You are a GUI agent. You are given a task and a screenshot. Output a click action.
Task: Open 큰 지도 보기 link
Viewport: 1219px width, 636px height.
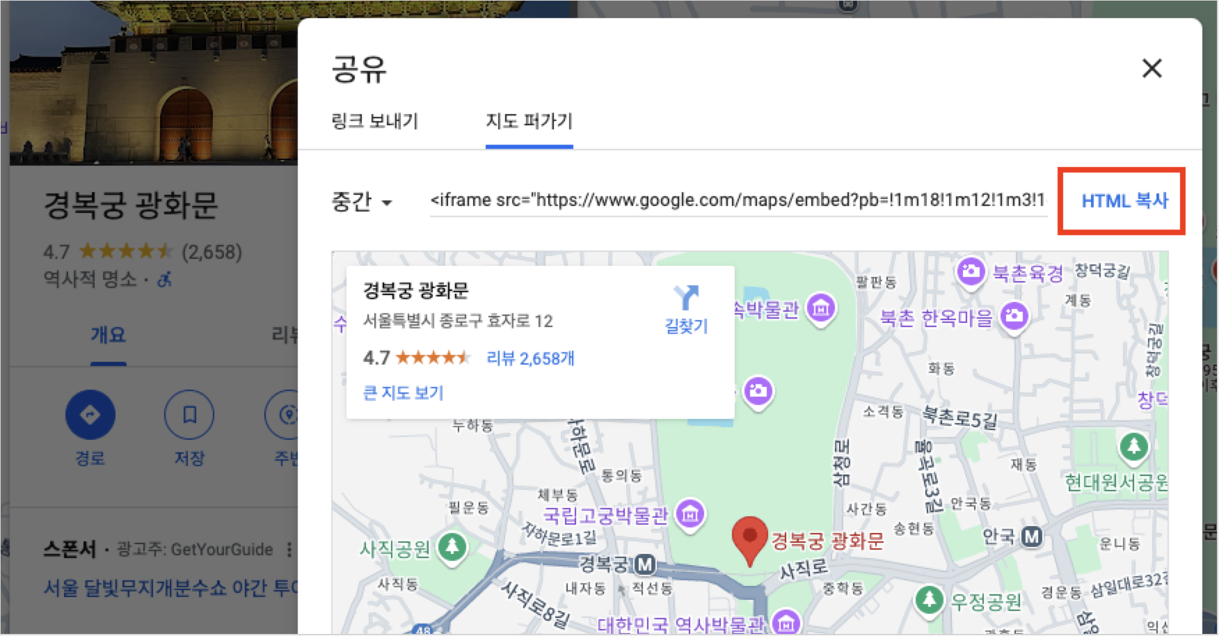[x=403, y=393]
